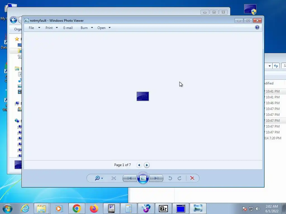Go to the previous page arrow

click(x=139, y=165)
